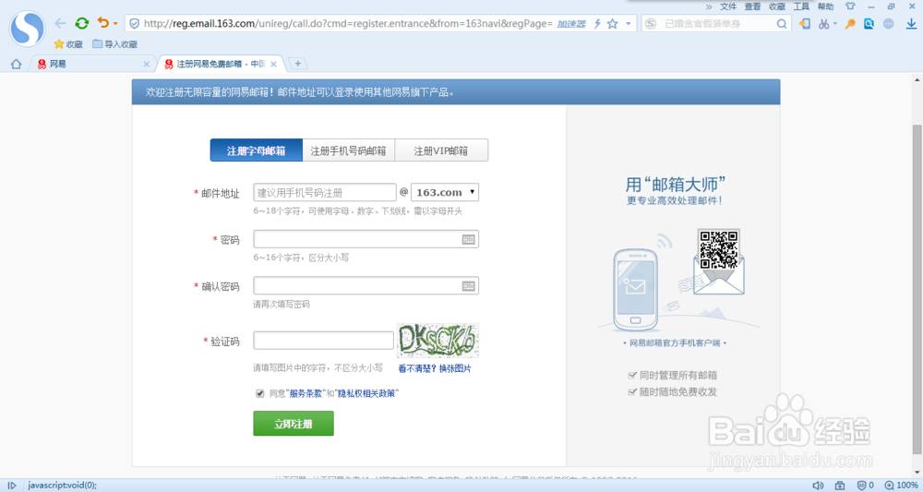Viewport: 923px width, 492px height.
Task: Select the 注册字母邮箱 tab
Action: tap(256, 150)
